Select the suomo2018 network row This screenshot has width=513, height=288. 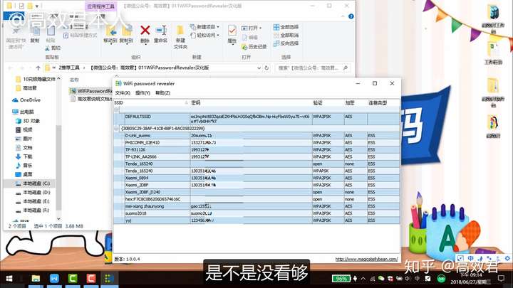coord(256,213)
